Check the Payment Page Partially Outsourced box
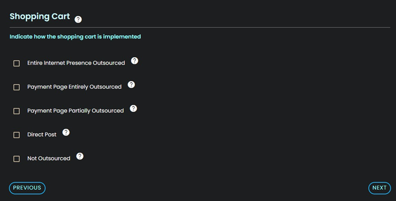 point(16,111)
